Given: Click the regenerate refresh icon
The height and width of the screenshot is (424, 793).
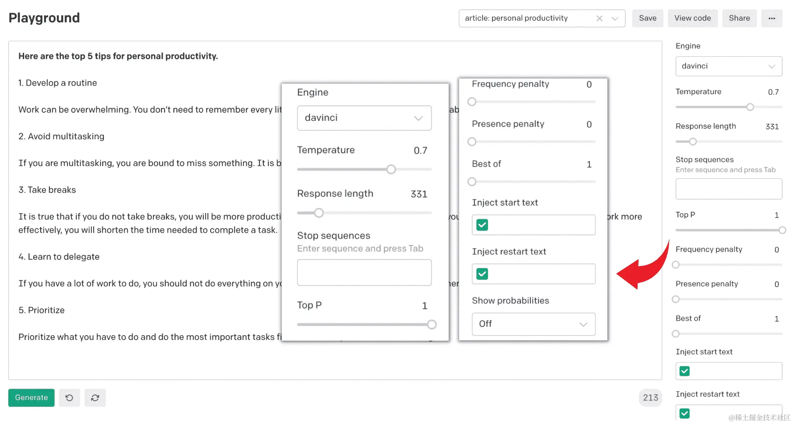Looking at the screenshot, I should tap(95, 398).
